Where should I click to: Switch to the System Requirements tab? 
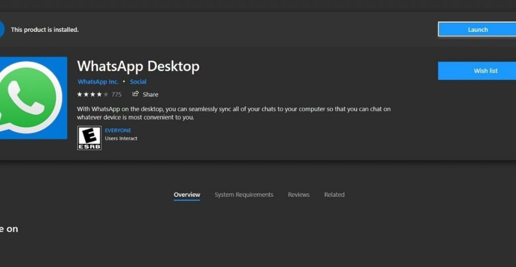pos(244,195)
